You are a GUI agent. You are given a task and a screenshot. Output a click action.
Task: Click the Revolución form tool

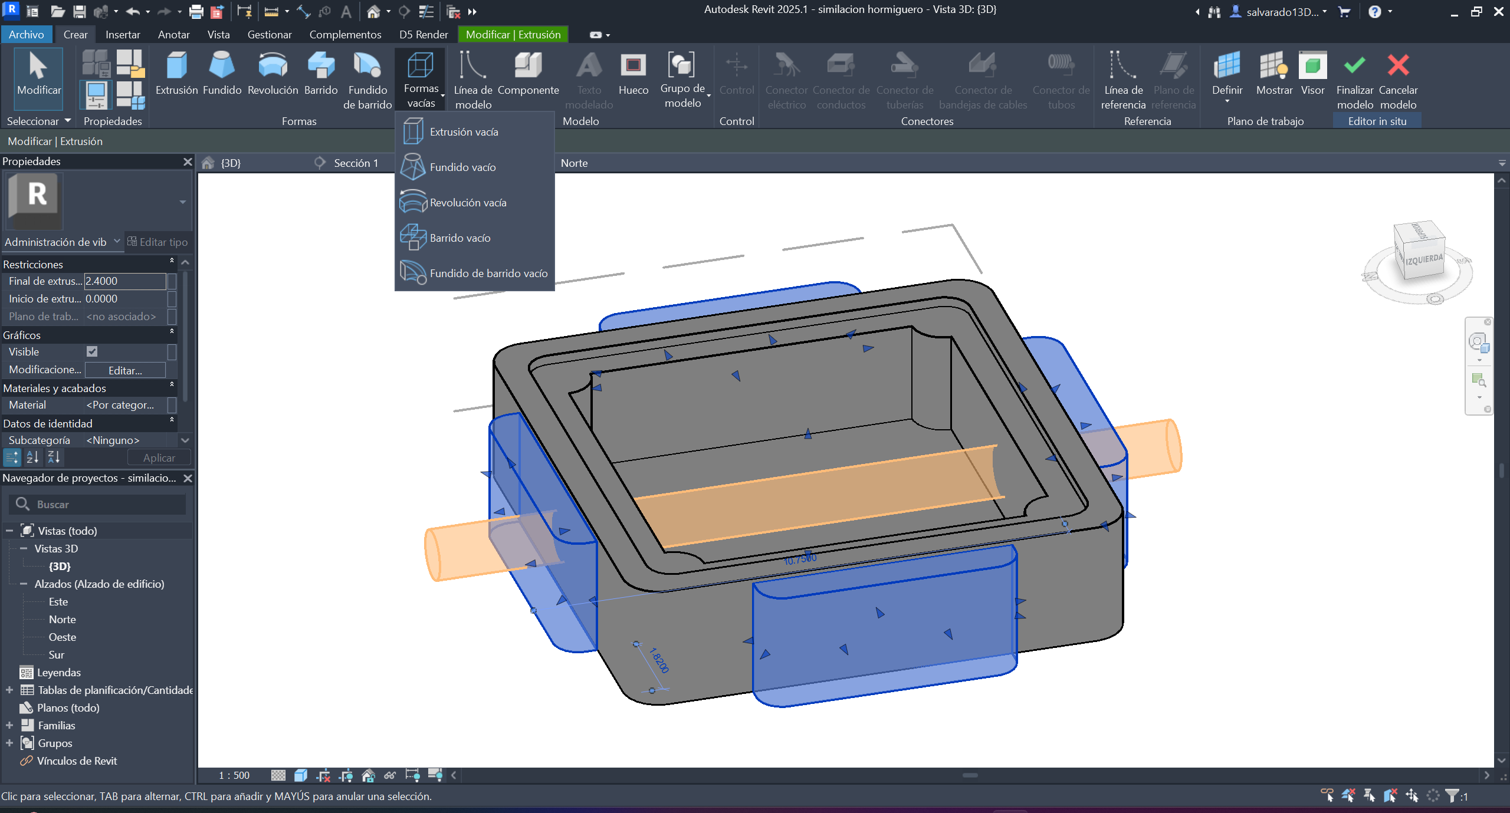(x=273, y=73)
